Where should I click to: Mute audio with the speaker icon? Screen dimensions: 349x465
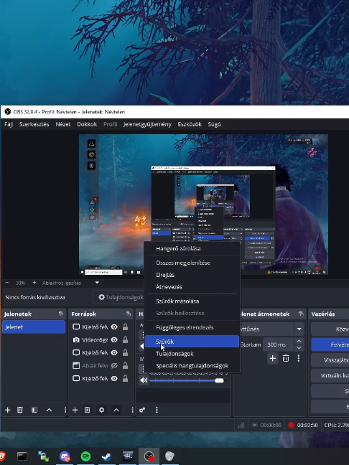click(144, 380)
